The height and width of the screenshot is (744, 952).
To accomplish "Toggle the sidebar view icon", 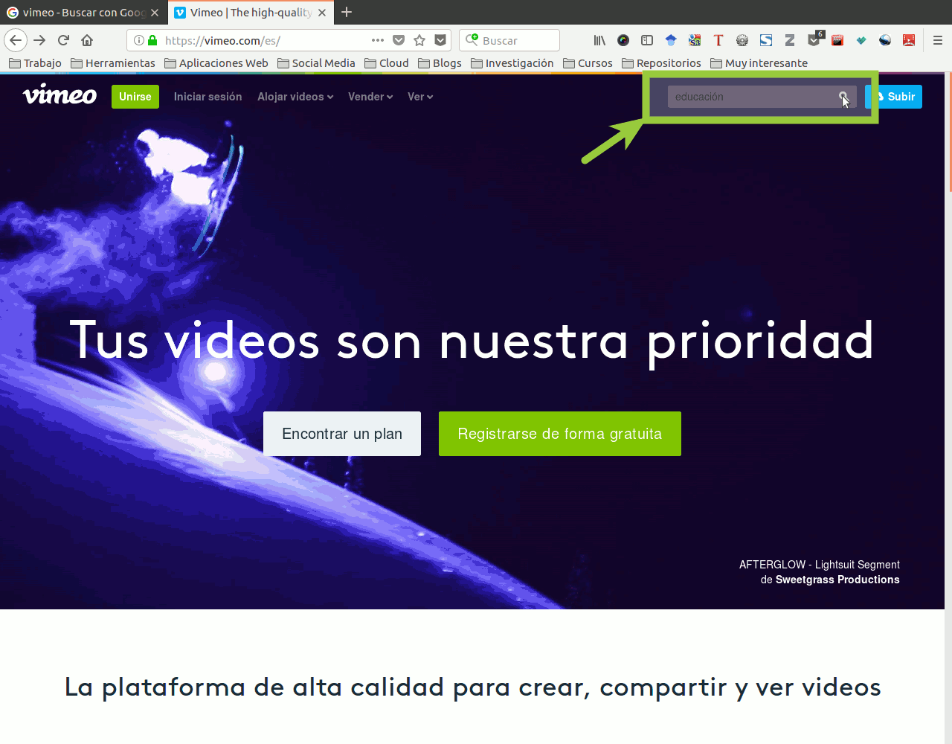I will [x=647, y=40].
